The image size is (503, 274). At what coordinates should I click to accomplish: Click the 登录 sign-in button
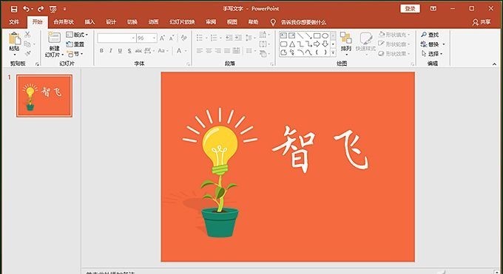click(x=410, y=9)
